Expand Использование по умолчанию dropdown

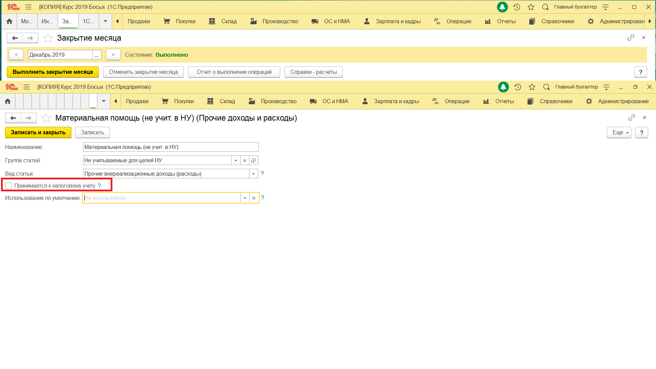point(245,198)
